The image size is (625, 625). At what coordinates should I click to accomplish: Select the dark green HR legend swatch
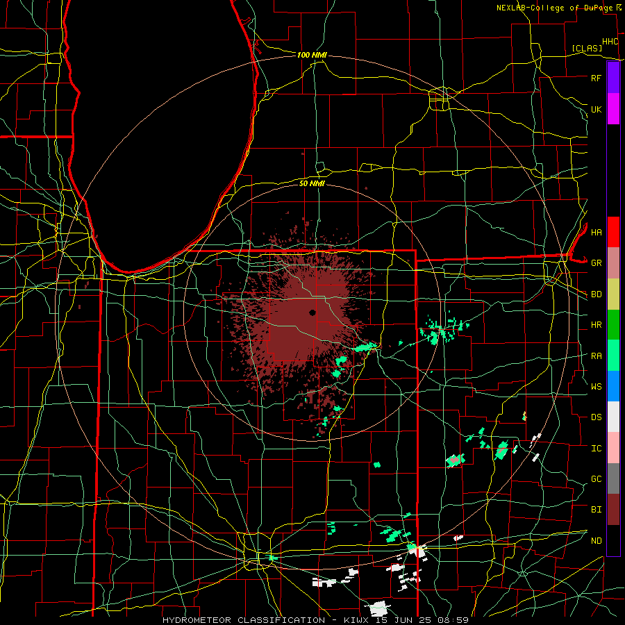613,325
